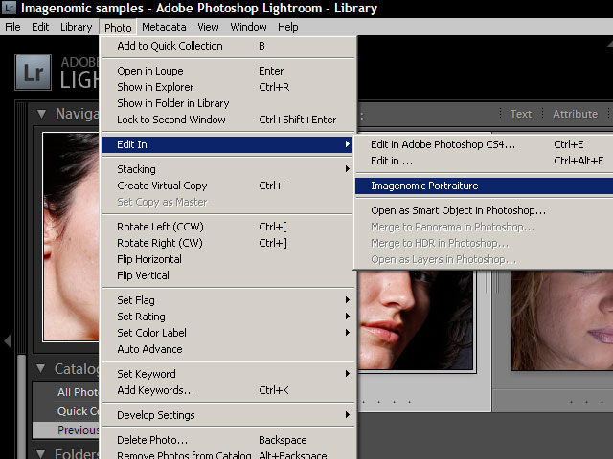The height and width of the screenshot is (459, 613).
Task: Collapse the Navigator panel triangle
Action: pos(41,114)
